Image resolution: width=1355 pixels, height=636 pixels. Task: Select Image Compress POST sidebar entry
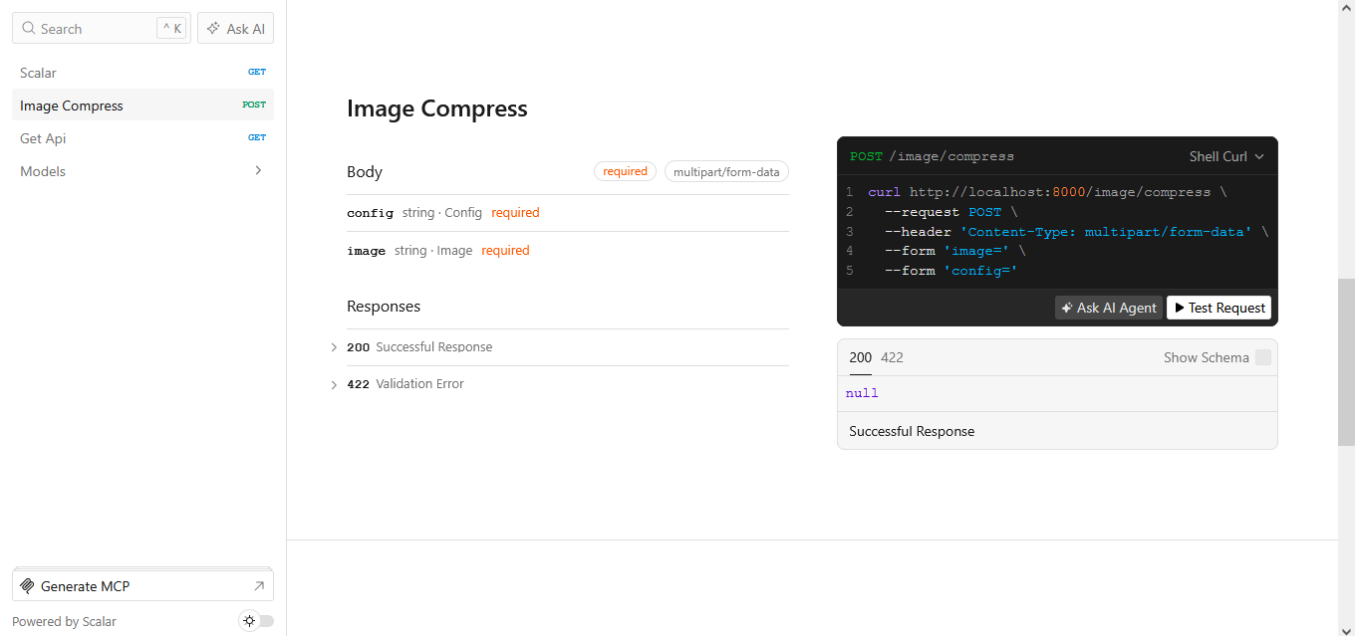pyautogui.click(x=142, y=106)
